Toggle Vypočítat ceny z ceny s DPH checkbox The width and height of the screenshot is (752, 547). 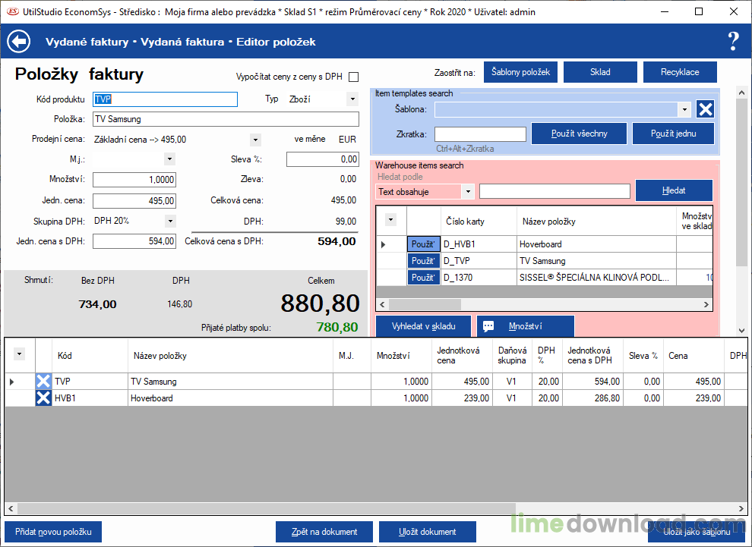click(353, 77)
